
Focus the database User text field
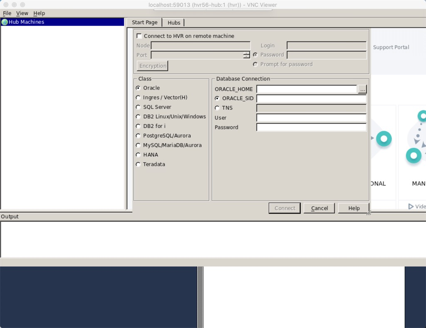311,118
